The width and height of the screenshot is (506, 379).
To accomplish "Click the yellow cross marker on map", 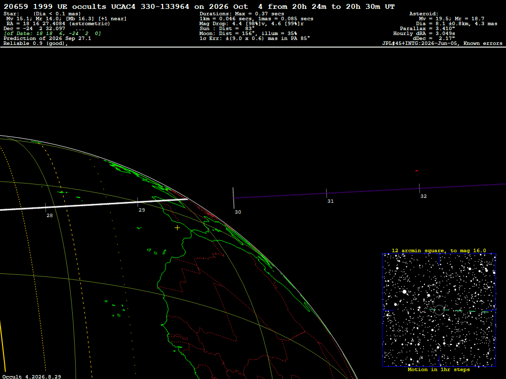I will (177, 228).
